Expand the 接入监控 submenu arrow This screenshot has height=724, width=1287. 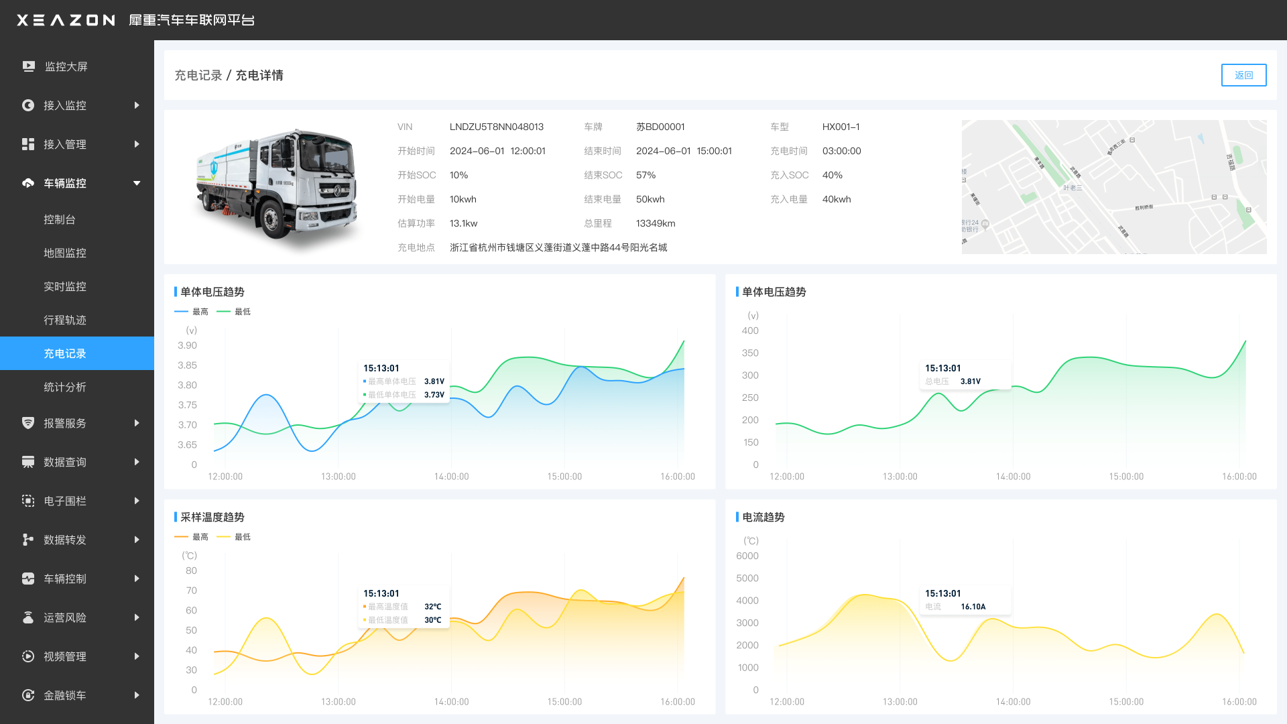click(137, 105)
